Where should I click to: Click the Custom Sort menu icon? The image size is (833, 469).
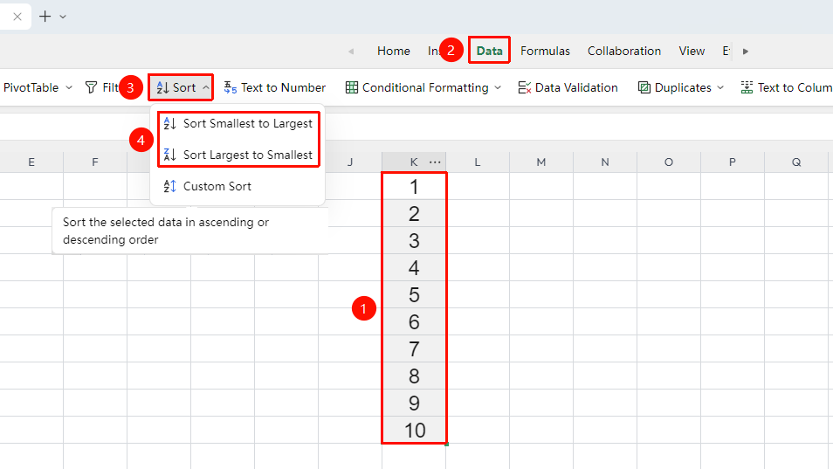click(x=169, y=186)
